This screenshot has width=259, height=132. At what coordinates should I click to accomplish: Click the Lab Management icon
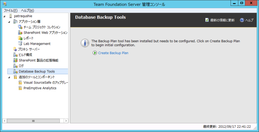20,44
